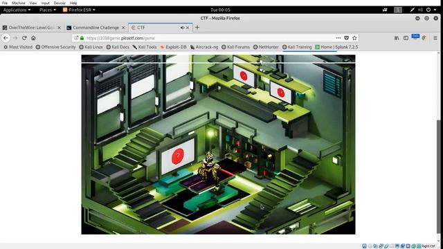The width and height of the screenshot is (443, 249).
Task: Expand the Applications menu in top bar
Action: point(17,10)
